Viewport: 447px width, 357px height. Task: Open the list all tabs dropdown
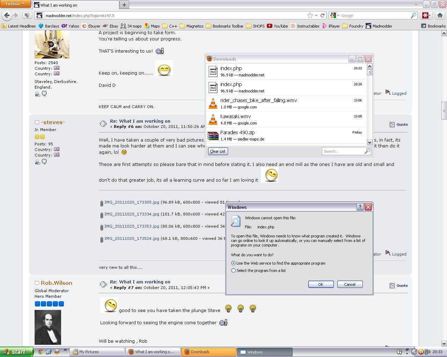pos(416,5)
